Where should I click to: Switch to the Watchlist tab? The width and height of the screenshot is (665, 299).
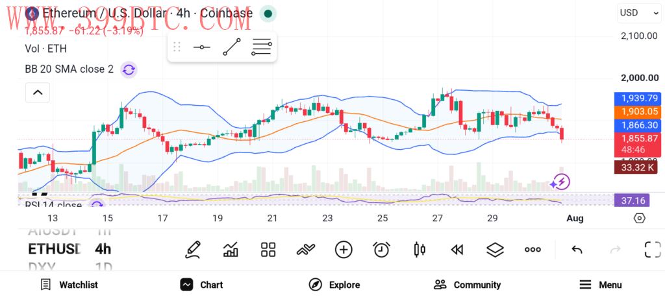click(69, 285)
